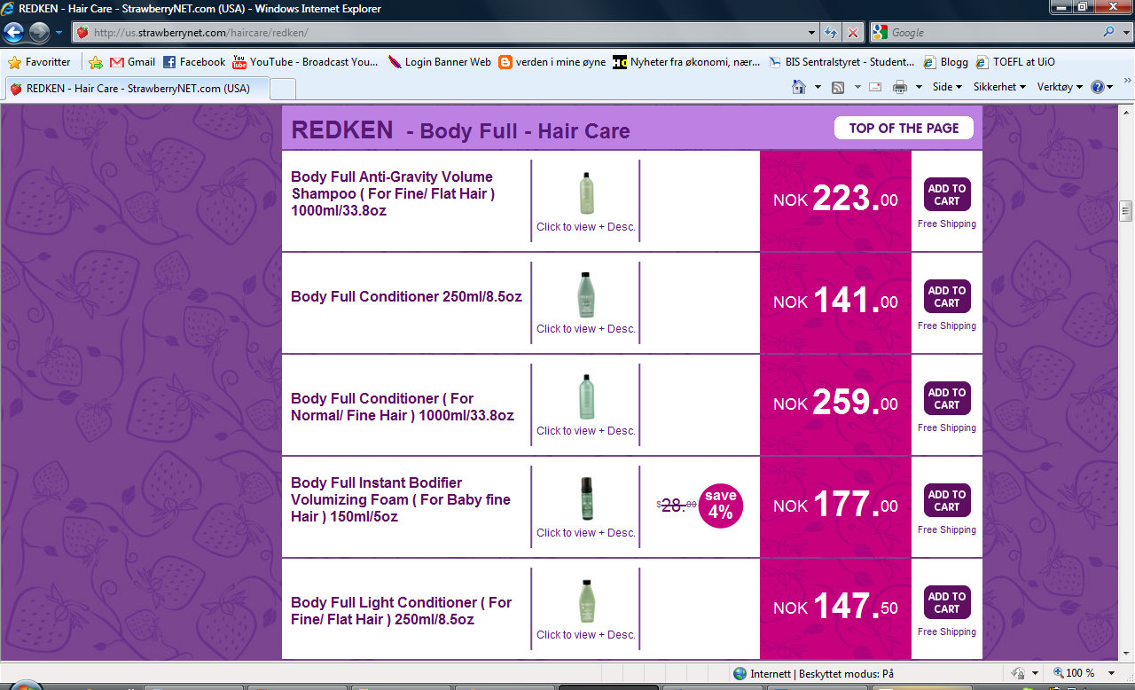Open the 100% zoom level dropdown
1135x690 pixels.
1111,673
